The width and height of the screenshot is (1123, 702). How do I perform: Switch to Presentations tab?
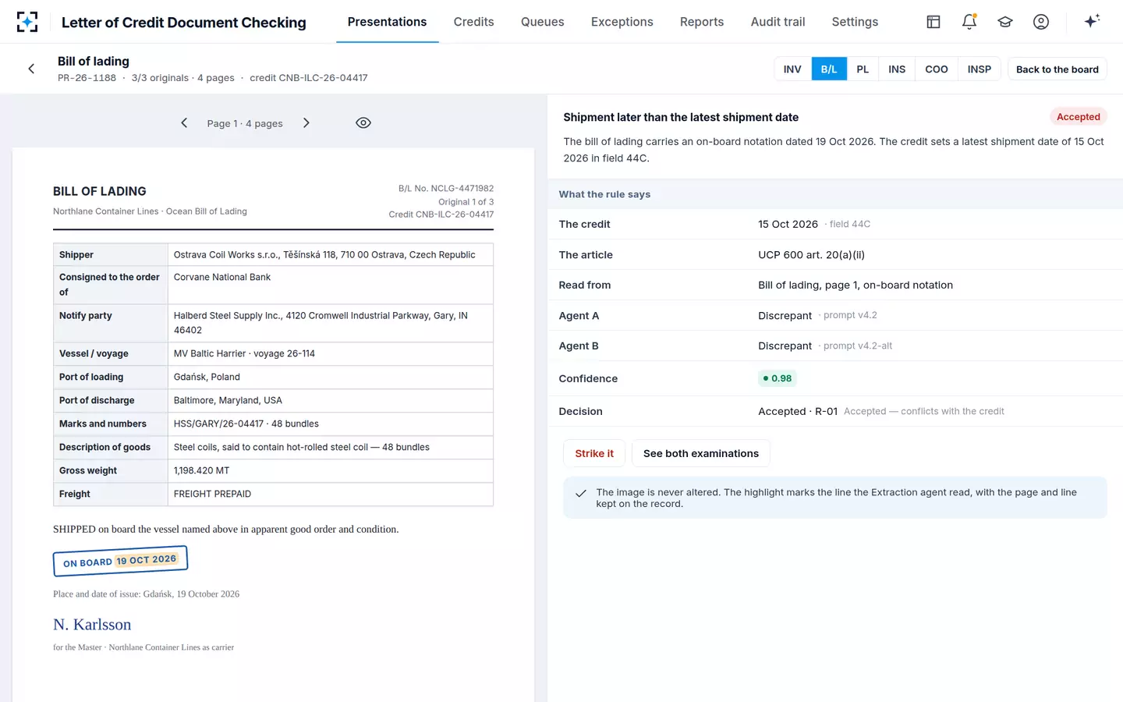(x=387, y=22)
